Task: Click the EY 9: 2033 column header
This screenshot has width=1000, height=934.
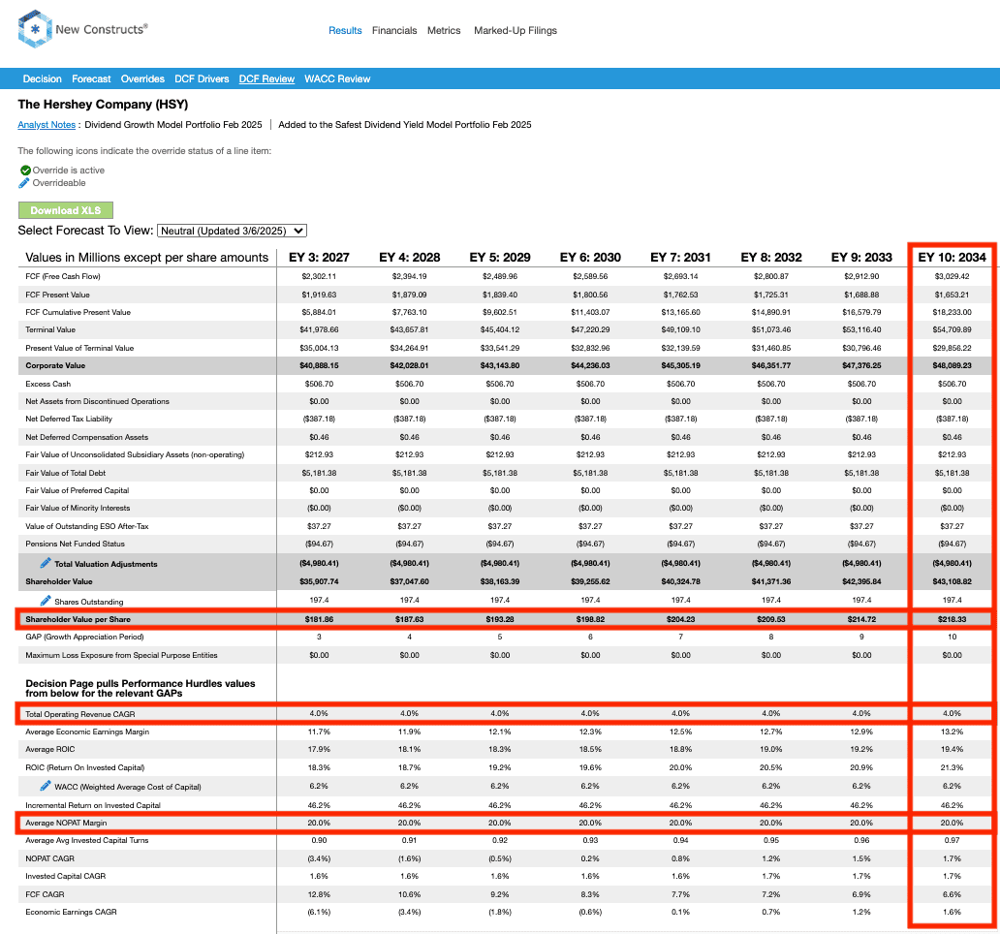Action: [861, 258]
